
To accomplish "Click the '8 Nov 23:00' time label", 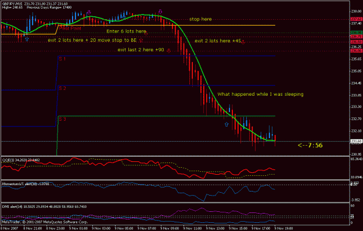I will [56, 229].
